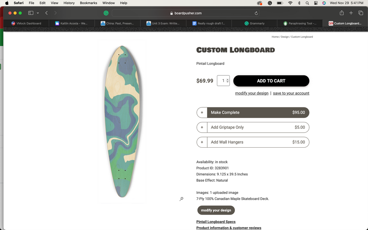Switch to the Grammarly tab
368x230 pixels.
coord(254,23)
